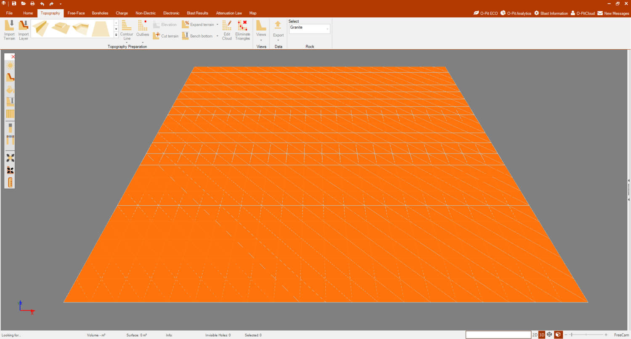Click the paint bucket icon in side toolbar
631x339 pixels.
[x=10, y=90]
